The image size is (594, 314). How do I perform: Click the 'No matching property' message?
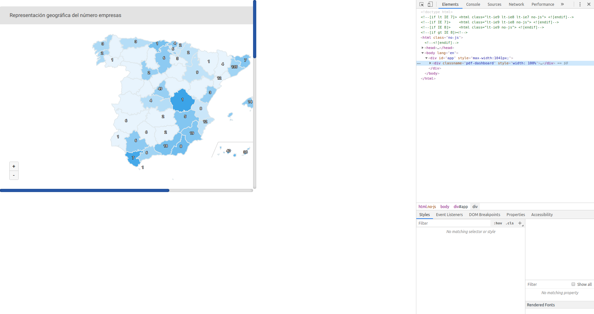click(560, 293)
